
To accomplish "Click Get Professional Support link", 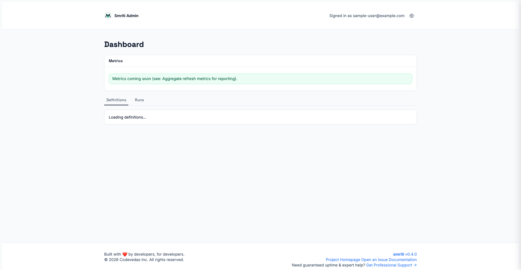I will click(x=389, y=265).
